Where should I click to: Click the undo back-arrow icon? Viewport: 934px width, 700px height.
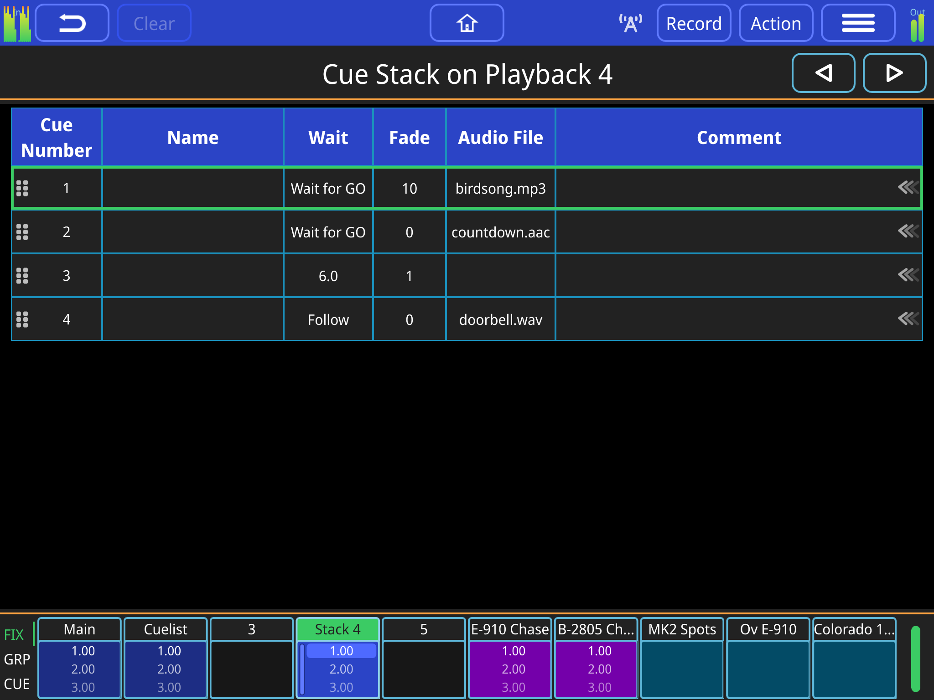(72, 23)
